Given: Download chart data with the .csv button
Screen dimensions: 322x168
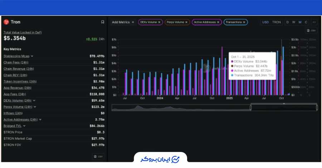Looking at the screenshot, I should click(x=311, y=30).
